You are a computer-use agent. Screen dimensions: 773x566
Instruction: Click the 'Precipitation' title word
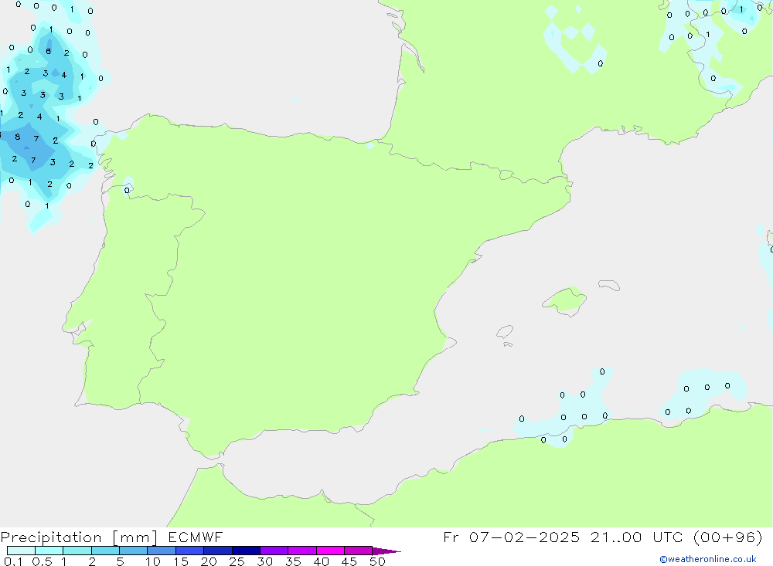tap(51, 537)
